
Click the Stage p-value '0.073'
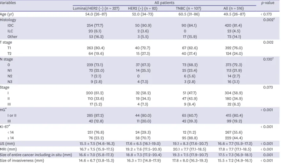click(268, 87)
